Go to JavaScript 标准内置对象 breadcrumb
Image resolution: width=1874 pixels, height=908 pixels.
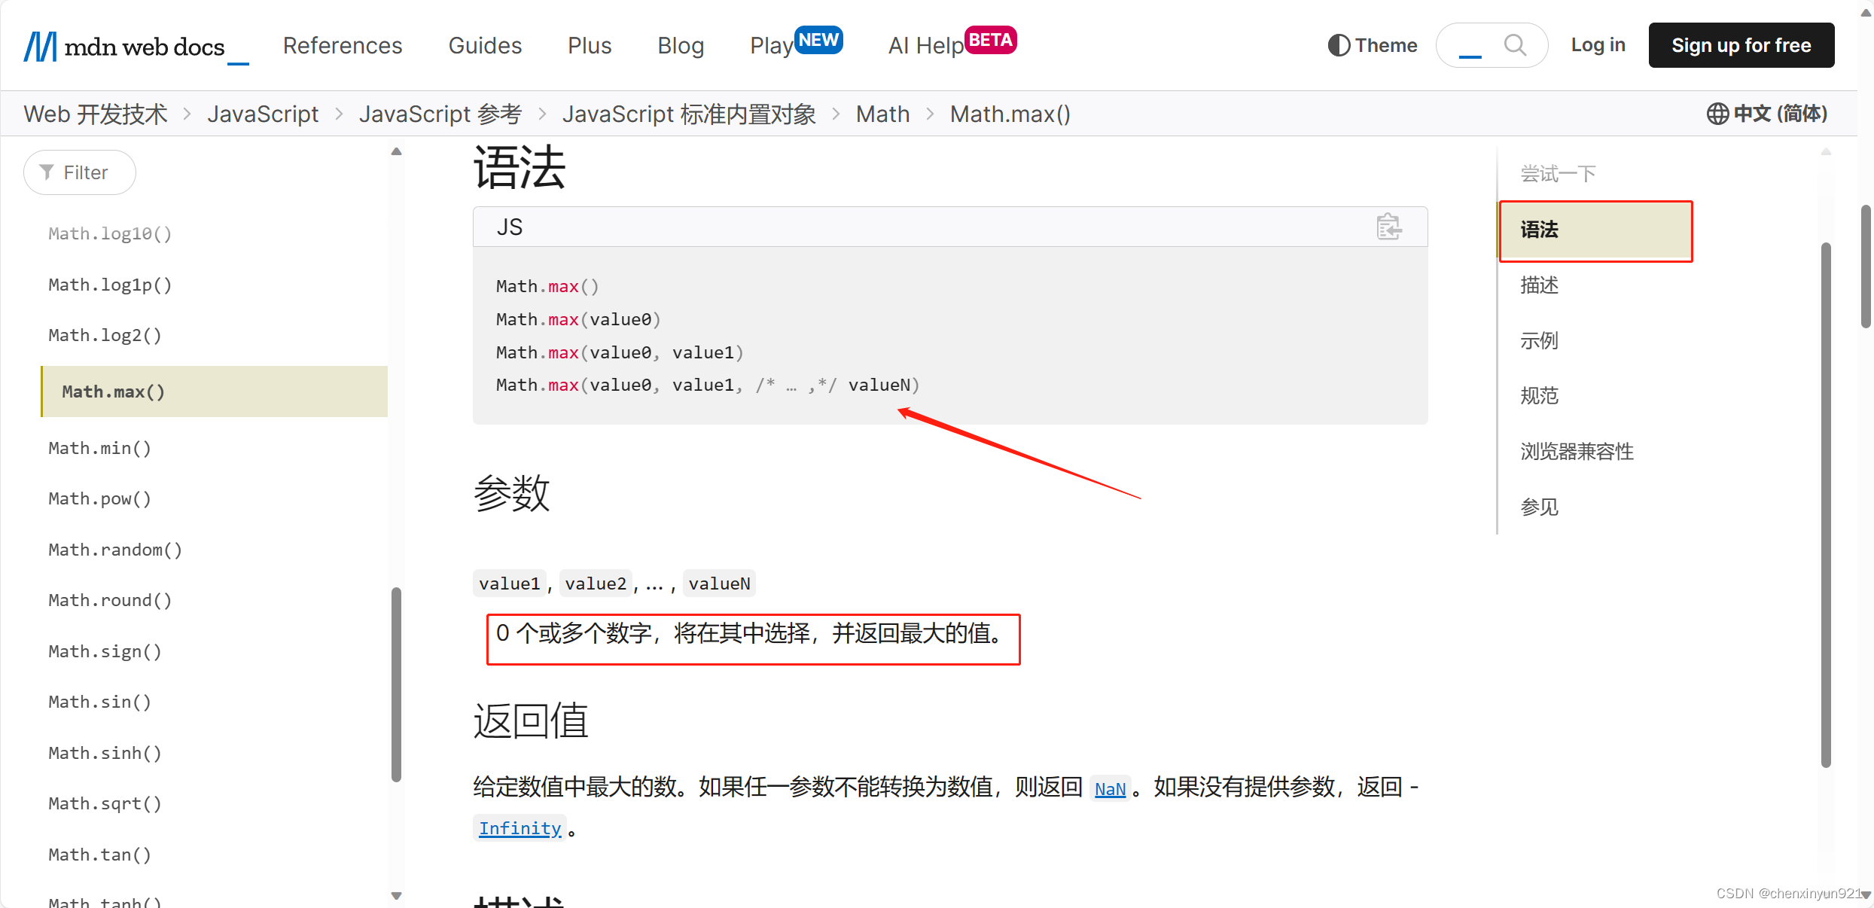[689, 114]
